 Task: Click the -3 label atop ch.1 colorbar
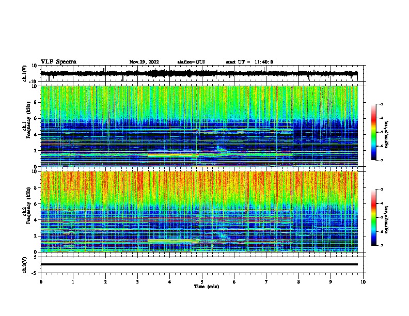click(381, 104)
